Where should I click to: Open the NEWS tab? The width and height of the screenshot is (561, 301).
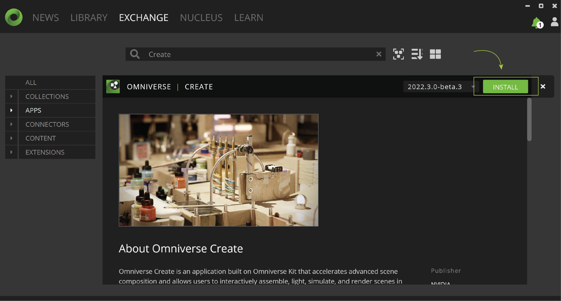coord(46,17)
